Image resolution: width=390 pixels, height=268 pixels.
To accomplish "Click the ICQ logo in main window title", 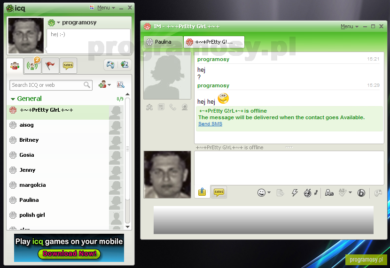I will [16, 8].
